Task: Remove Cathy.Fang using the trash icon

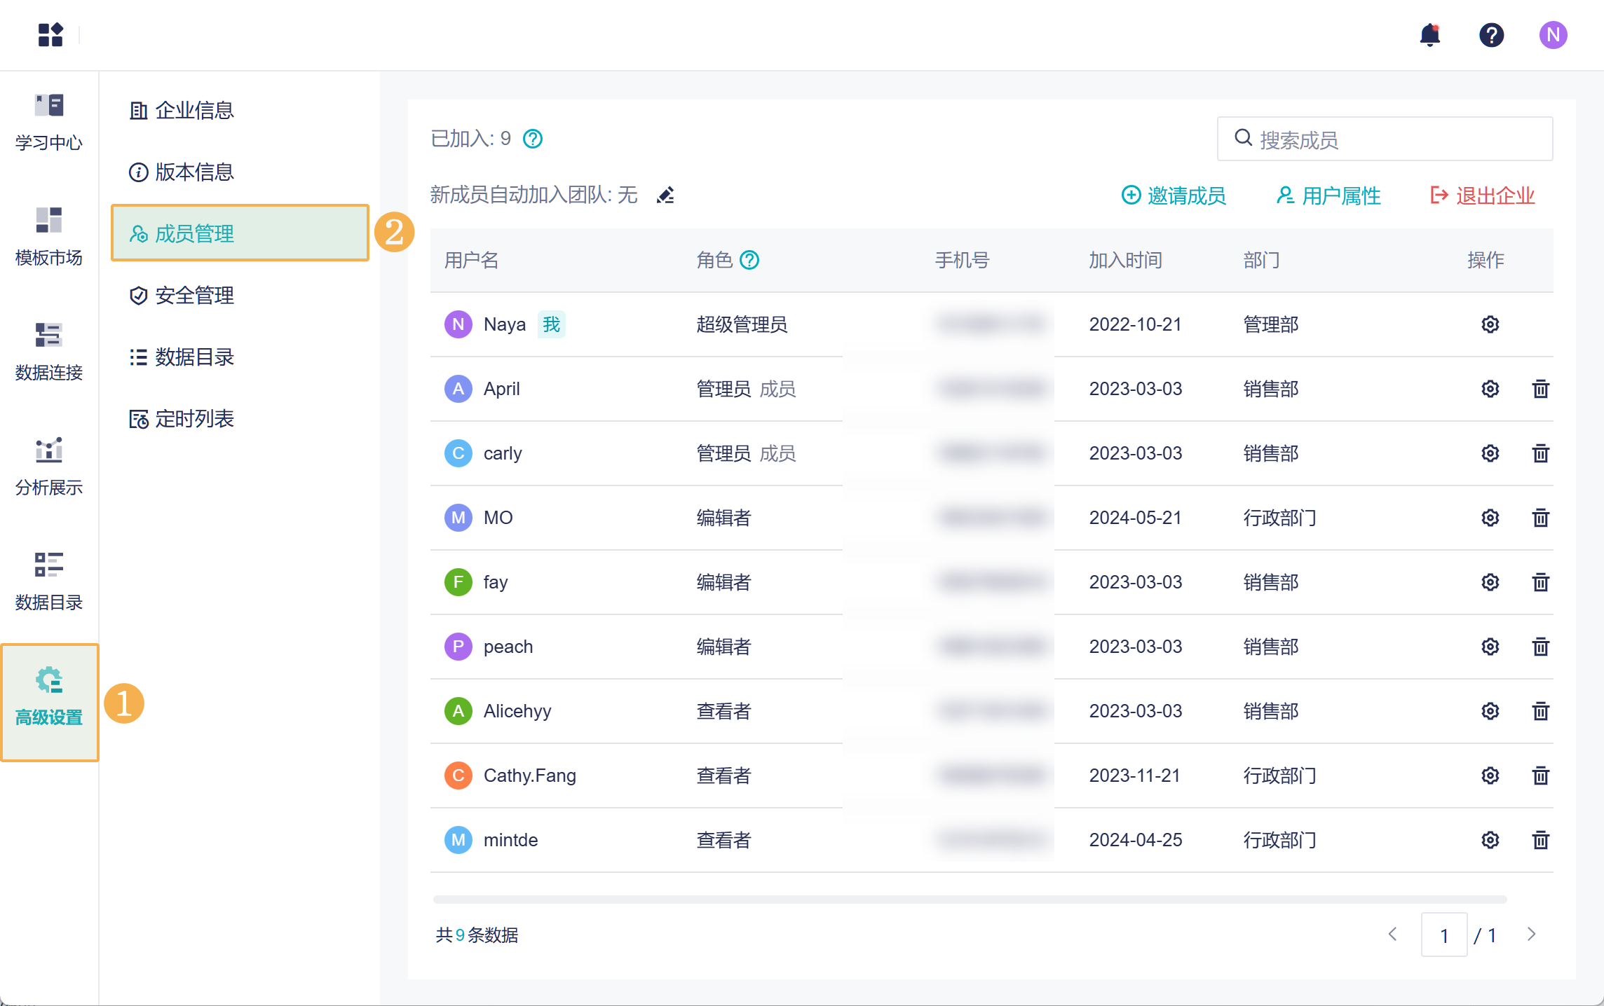Action: coord(1540,776)
